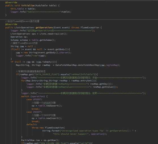Click the "Unrecognized operation type" string
158x144 pixels.
(x=97, y=131)
